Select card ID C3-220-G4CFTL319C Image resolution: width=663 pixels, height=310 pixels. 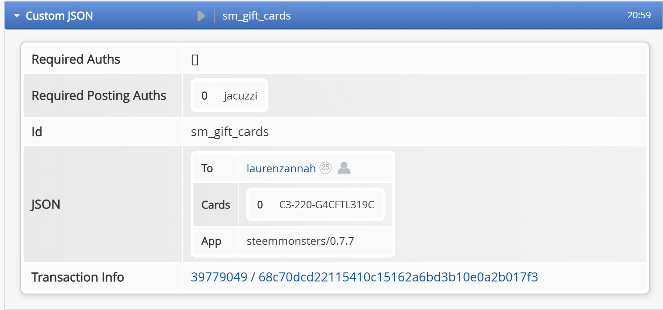click(327, 205)
